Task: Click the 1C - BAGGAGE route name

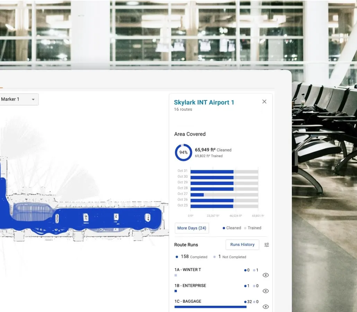Action: [x=188, y=301]
